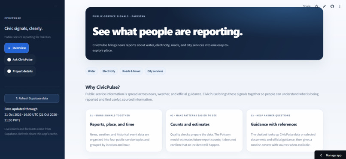
Task: Click '03 - HELP ANSWER QUESTIONS' label
Action: [x=270, y=115]
